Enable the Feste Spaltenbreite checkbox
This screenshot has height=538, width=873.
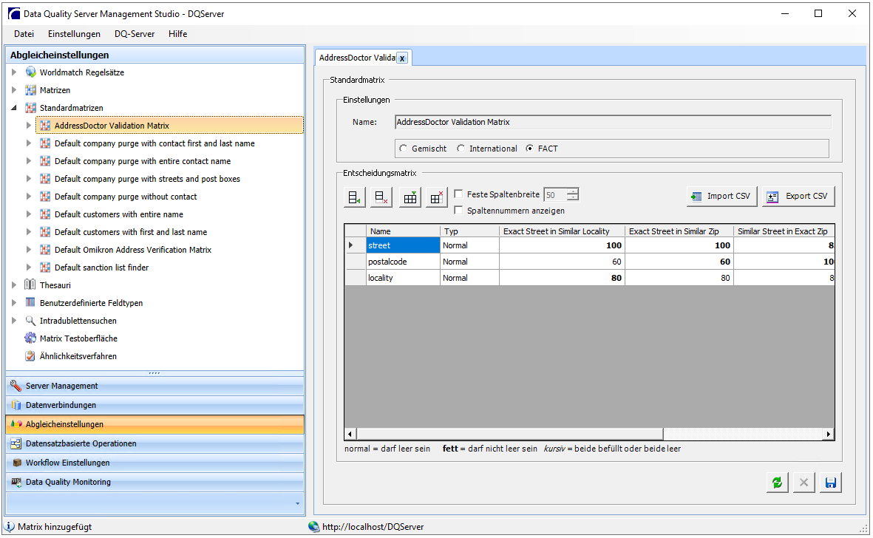click(x=459, y=194)
